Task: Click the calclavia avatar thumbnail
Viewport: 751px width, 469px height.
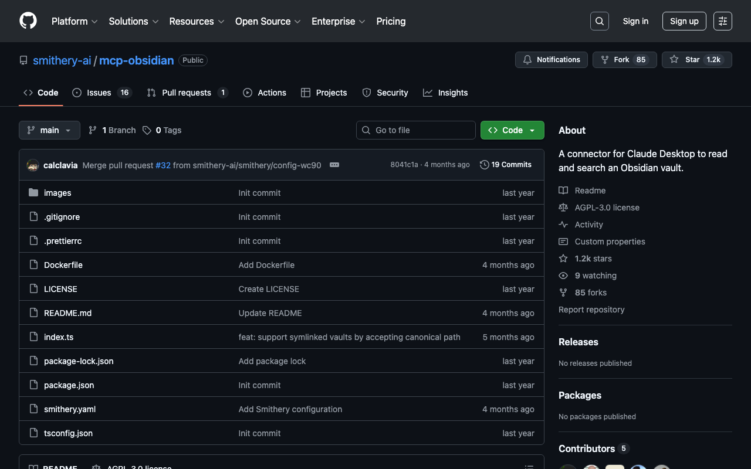Action: tap(33, 165)
